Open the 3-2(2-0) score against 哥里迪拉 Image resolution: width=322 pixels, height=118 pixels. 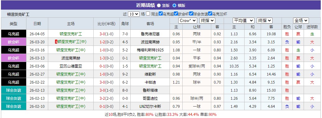point(106,98)
